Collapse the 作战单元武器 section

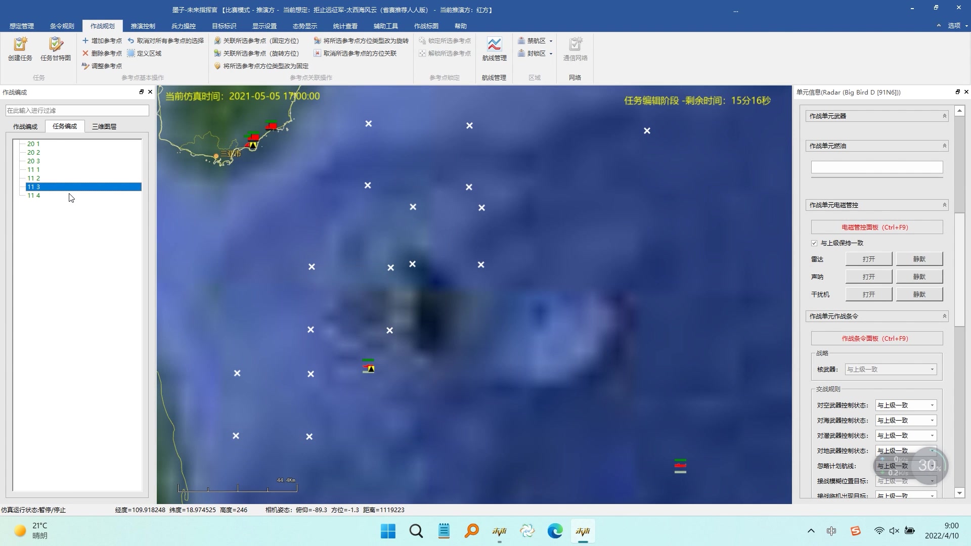click(944, 116)
